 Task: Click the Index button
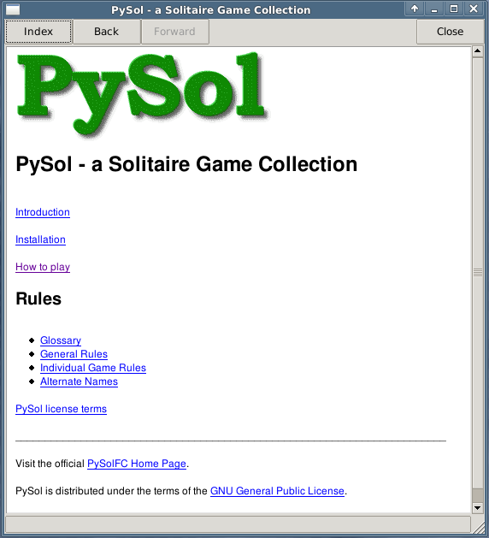pyautogui.click(x=38, y=32)
